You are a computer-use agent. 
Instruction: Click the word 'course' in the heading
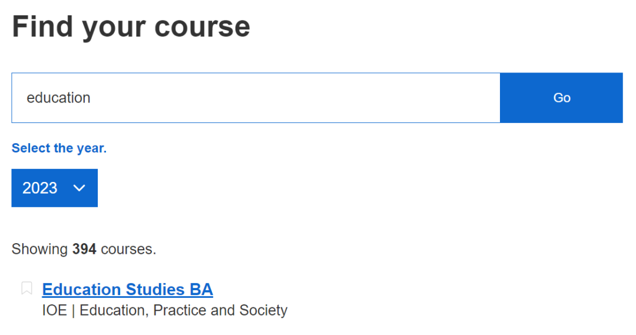[x=202, y=27]
